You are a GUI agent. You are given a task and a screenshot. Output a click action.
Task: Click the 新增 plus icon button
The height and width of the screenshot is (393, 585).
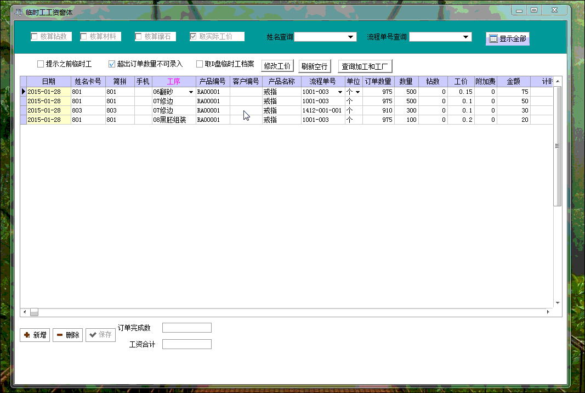[x=35, y=335]
